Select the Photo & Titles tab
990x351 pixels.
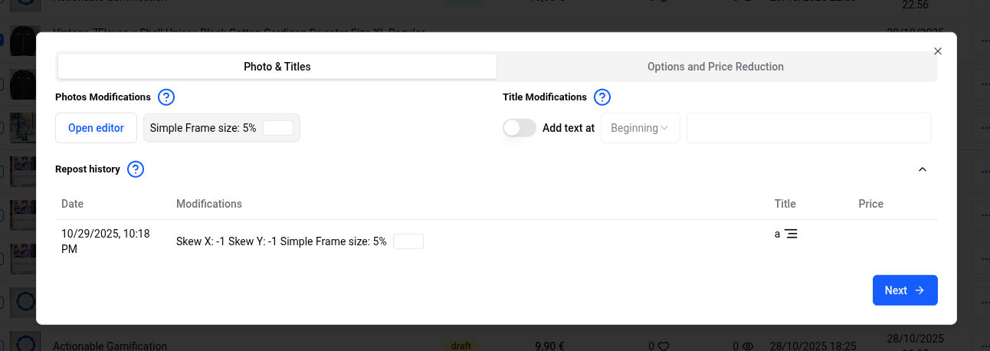(277, 67)
